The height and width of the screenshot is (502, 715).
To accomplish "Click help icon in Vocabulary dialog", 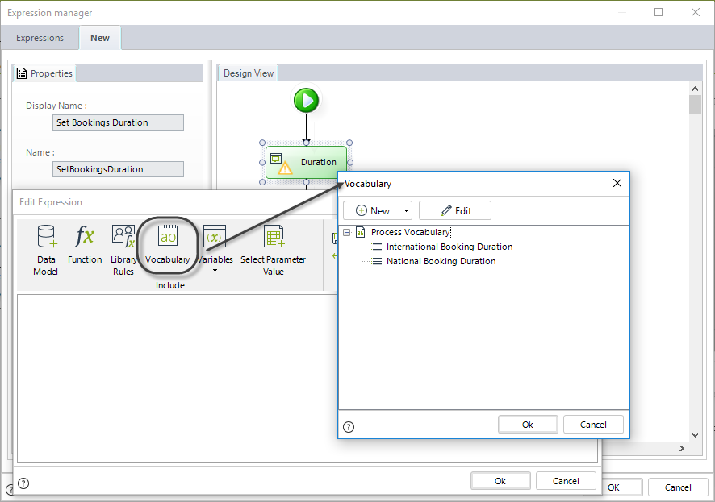I will coord(349,427).
